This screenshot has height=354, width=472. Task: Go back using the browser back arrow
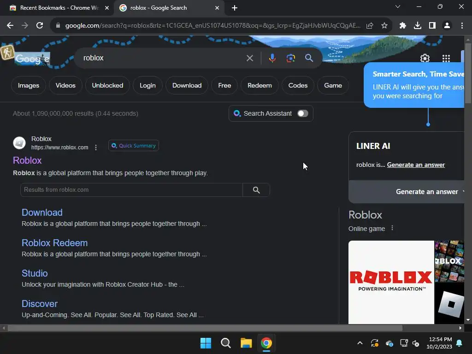click(x=10, y=26)
